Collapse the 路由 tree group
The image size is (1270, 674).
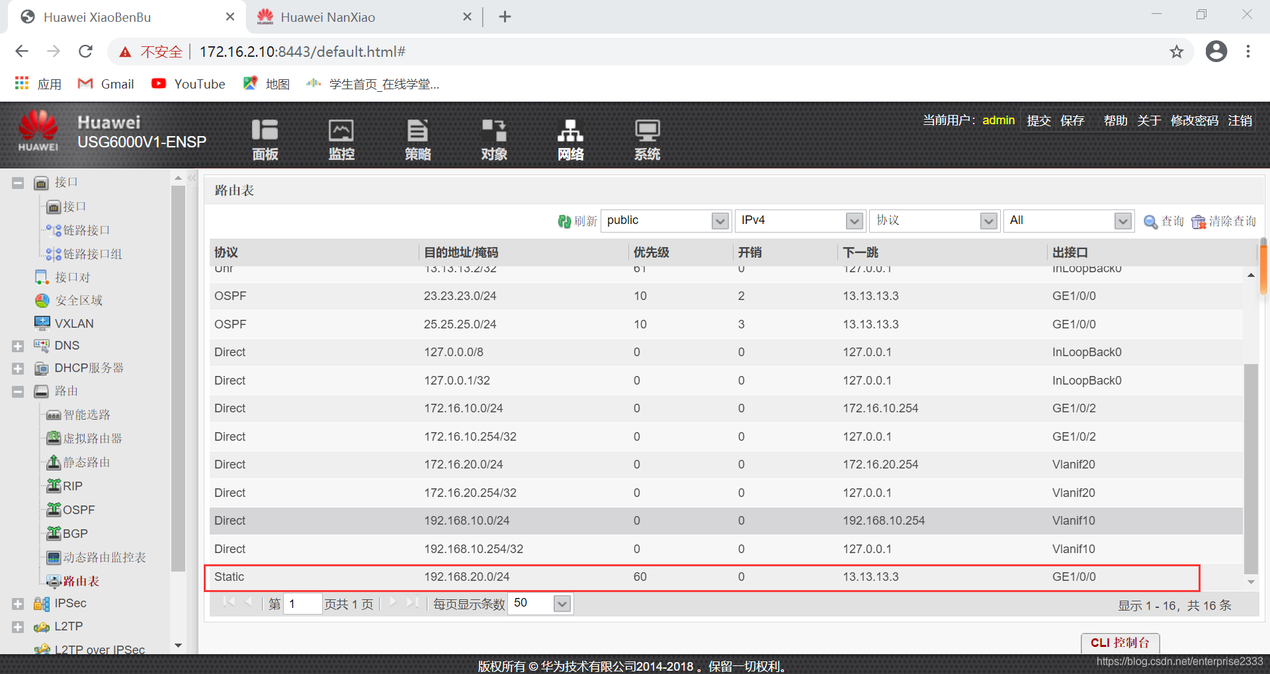18,392
